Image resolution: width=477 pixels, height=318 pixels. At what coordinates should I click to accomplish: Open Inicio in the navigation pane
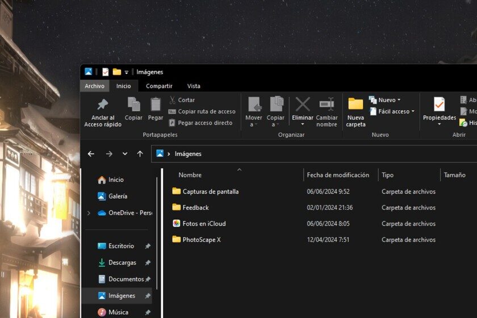tap(110, 179)
